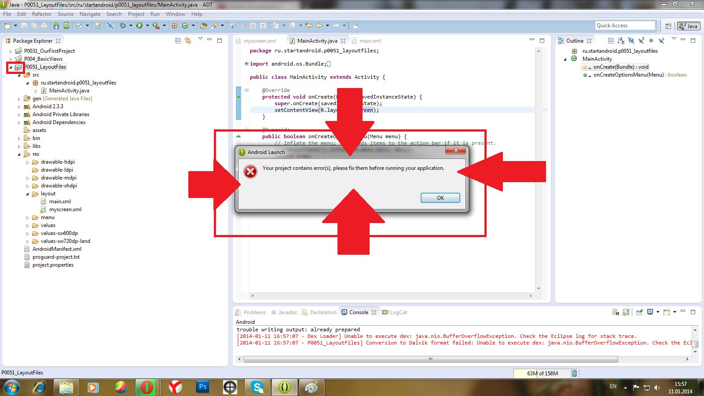Click the console horizontal scrollbar

click(x=431, y=359)
